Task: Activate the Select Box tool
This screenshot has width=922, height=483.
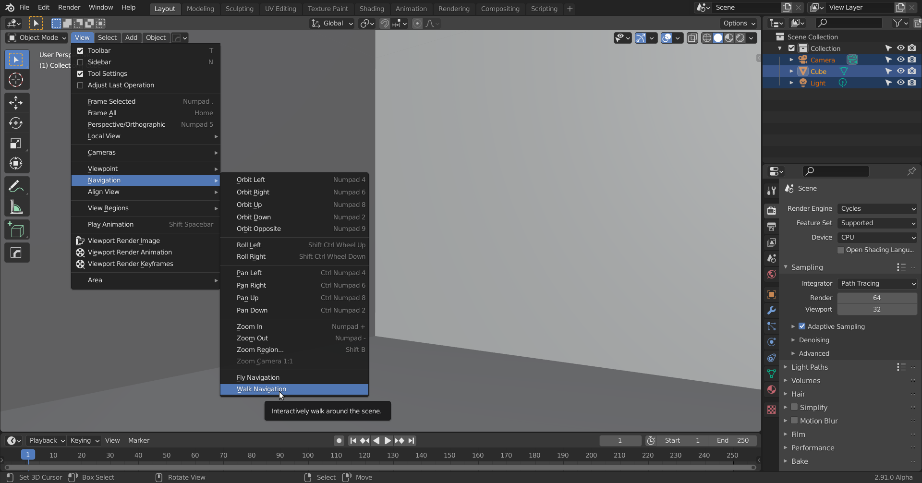Action: [16, 60]
